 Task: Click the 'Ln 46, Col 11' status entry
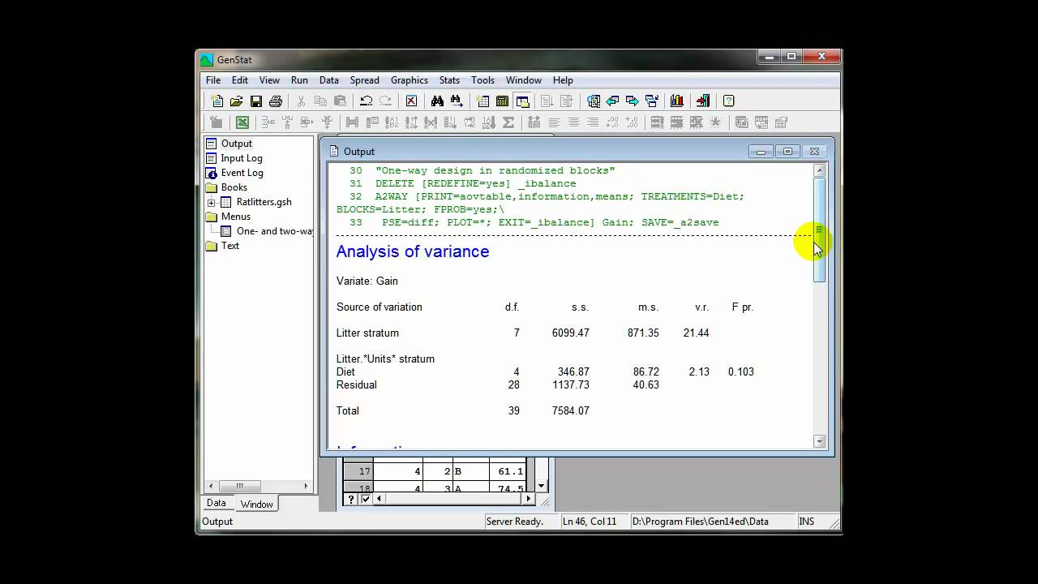tap(590, 522)
